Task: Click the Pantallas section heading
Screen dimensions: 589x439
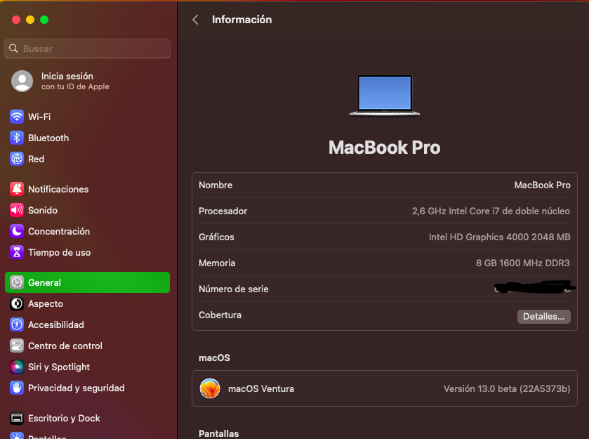Action: click(218, 434)
